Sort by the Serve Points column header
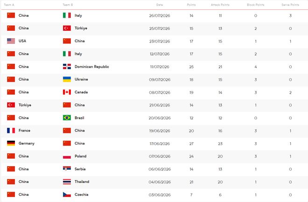308x202 pixels. 290,5
